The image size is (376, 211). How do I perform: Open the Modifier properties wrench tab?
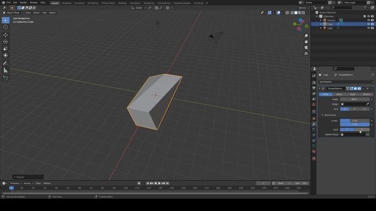pos(314,124)
